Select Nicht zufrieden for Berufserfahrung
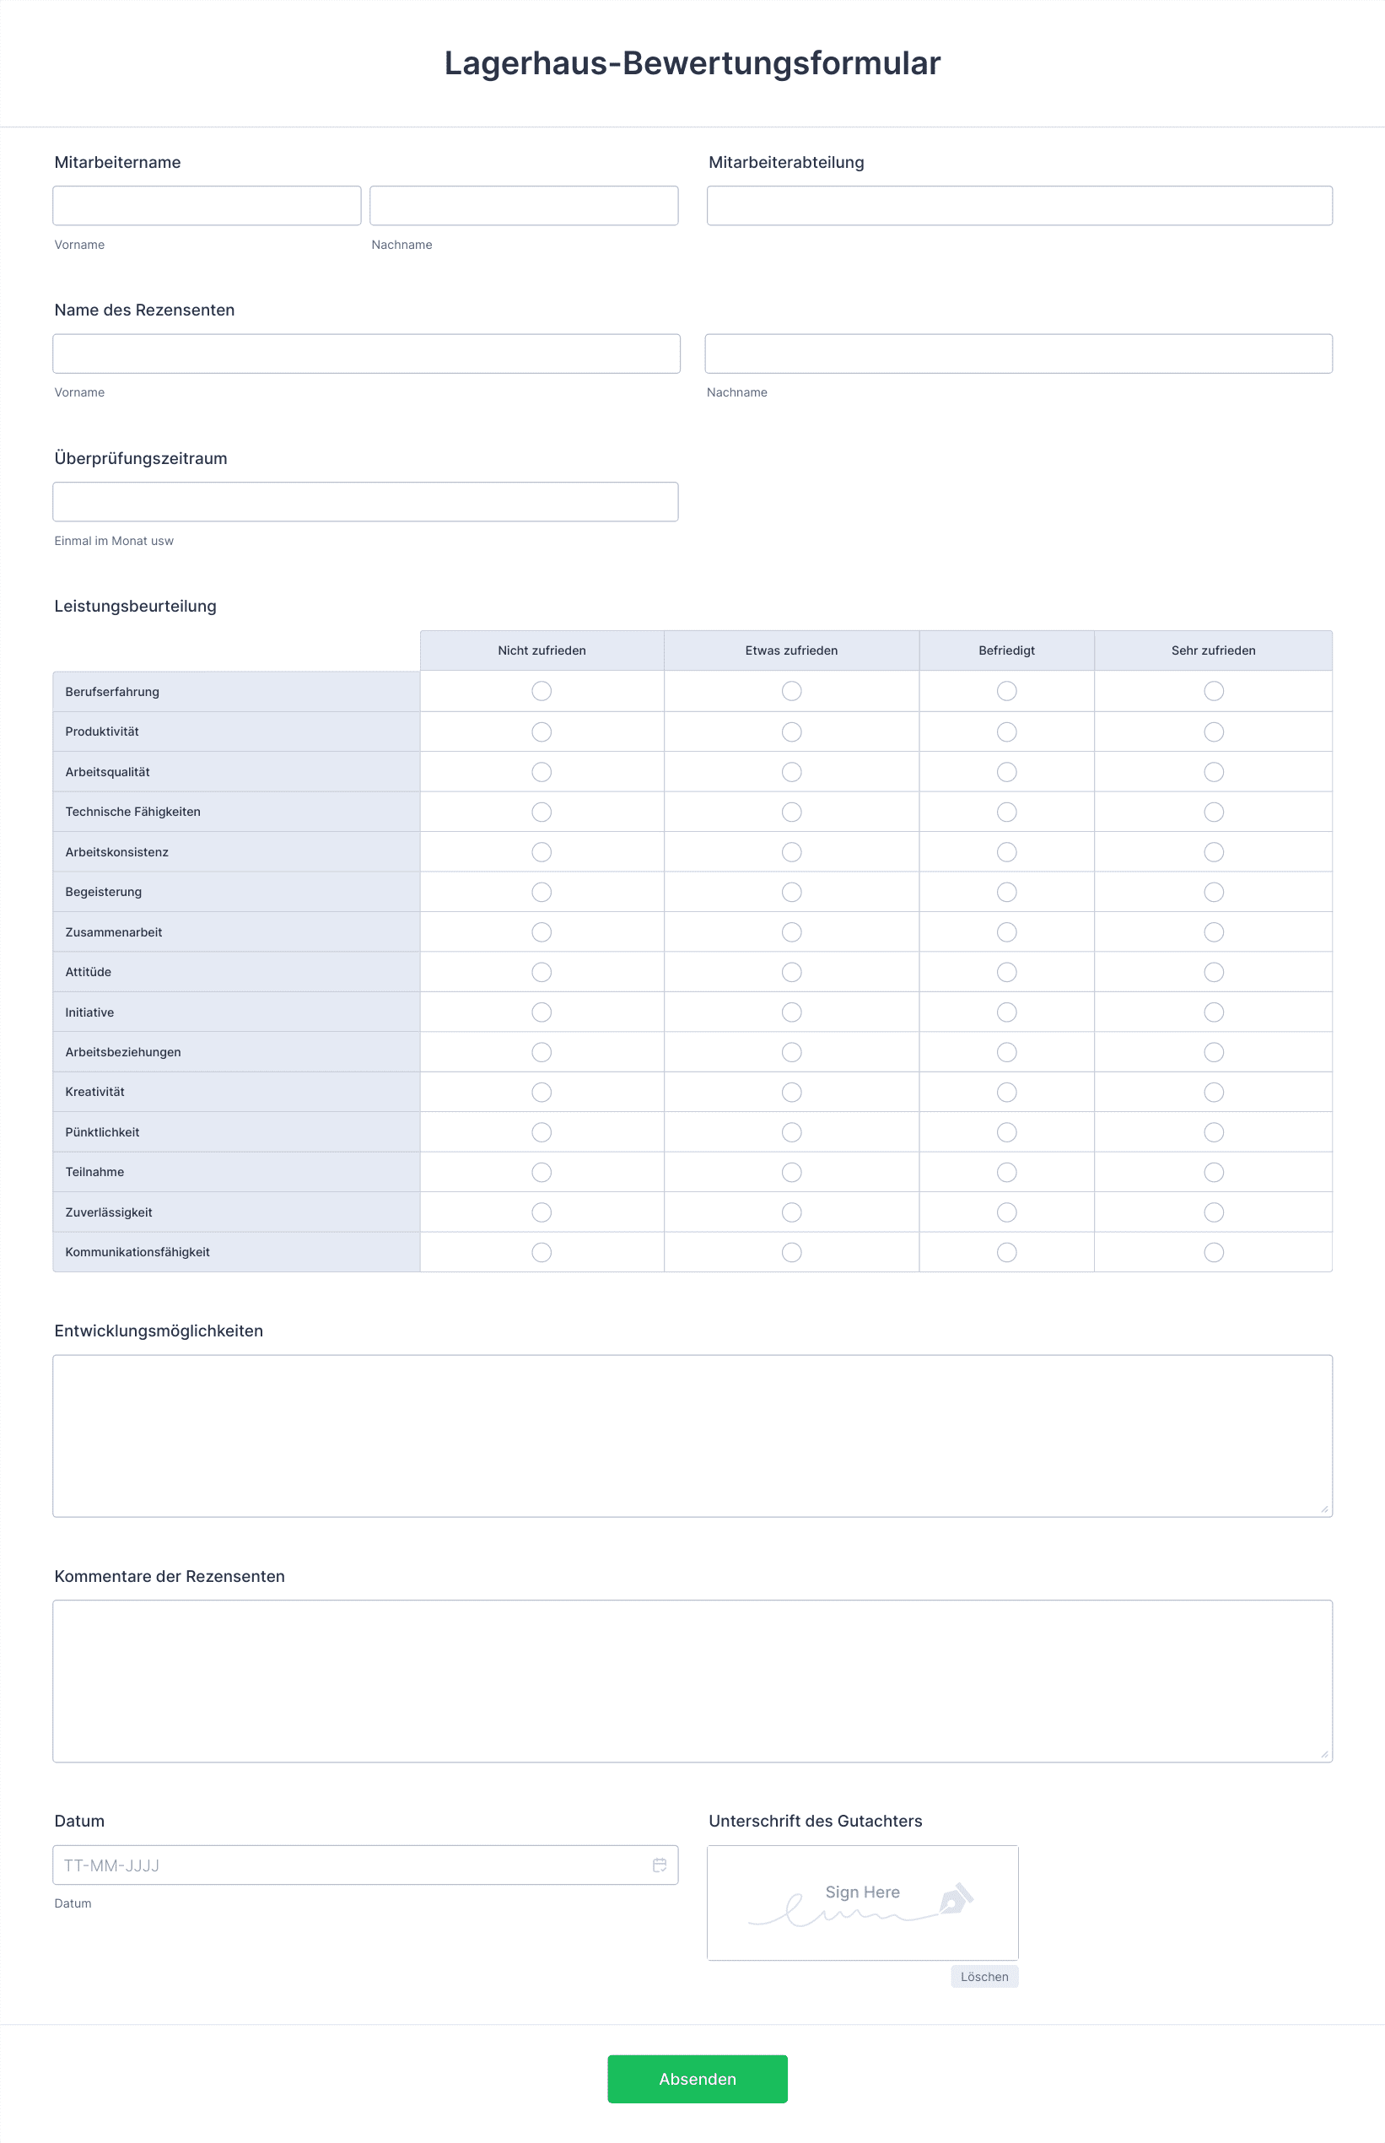This screenshot has height=2143, width=1385. (542, 691)
